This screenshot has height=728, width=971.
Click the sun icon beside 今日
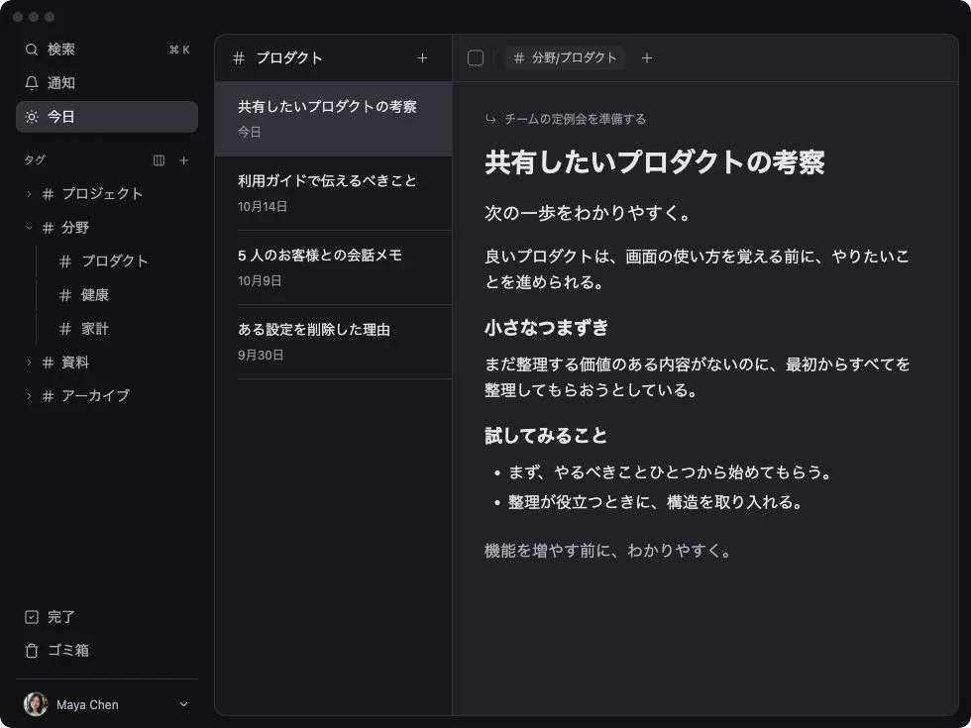(x=31, y=117)
